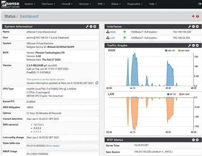Collapse the Traffic Graphs widget

tap(193, 46)
